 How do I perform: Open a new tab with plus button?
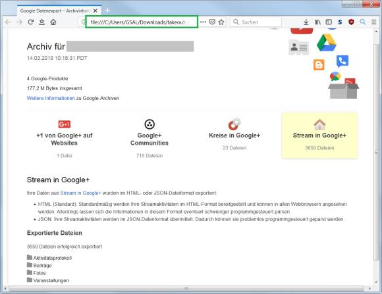(107, 11)
